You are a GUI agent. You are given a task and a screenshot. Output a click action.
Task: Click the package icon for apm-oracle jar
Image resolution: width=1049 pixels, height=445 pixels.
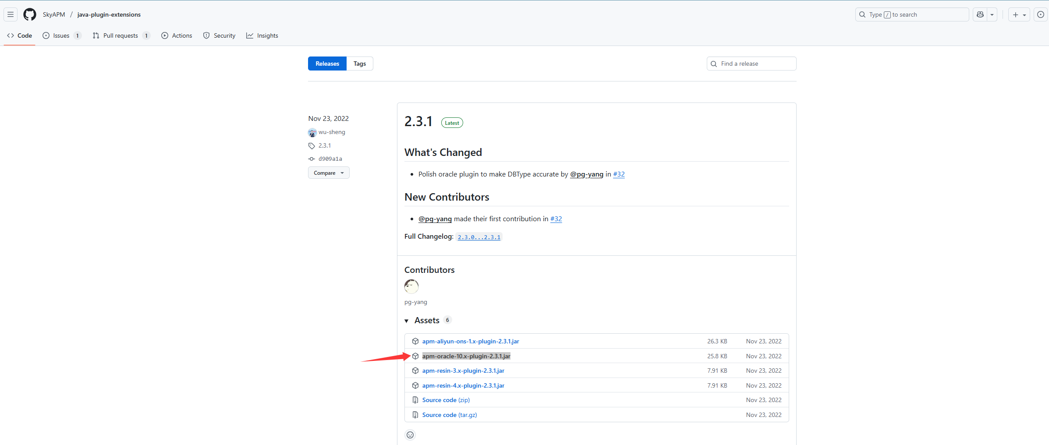coord(415,356)
